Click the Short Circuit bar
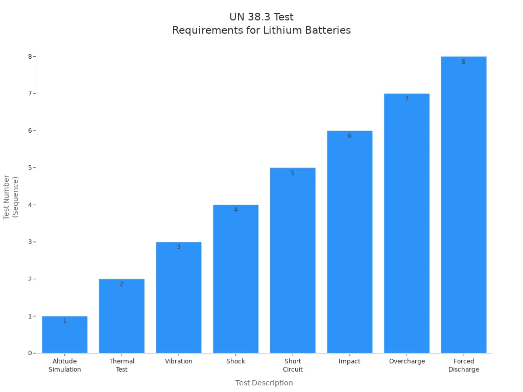 (293, 260)
